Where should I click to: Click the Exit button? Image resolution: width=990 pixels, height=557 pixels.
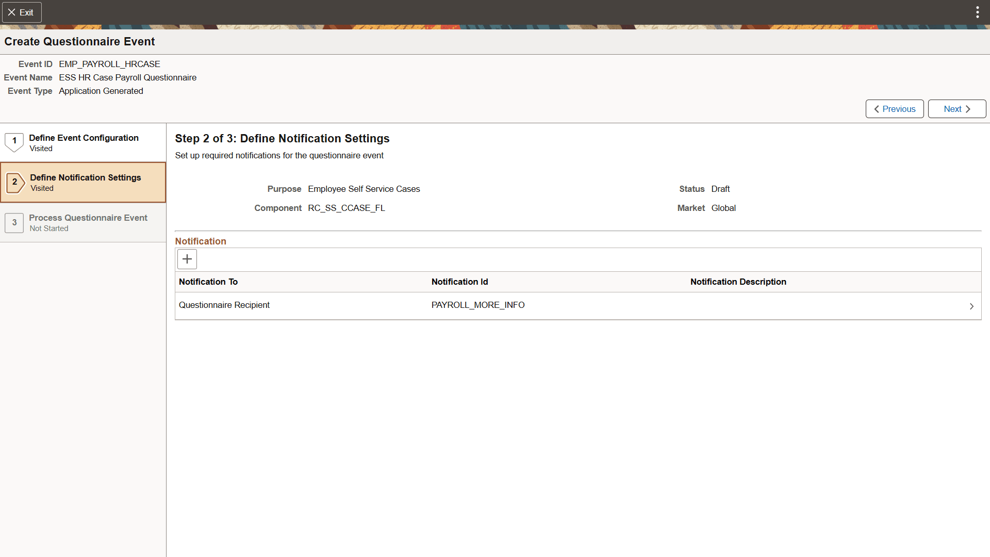coord(22,12)
